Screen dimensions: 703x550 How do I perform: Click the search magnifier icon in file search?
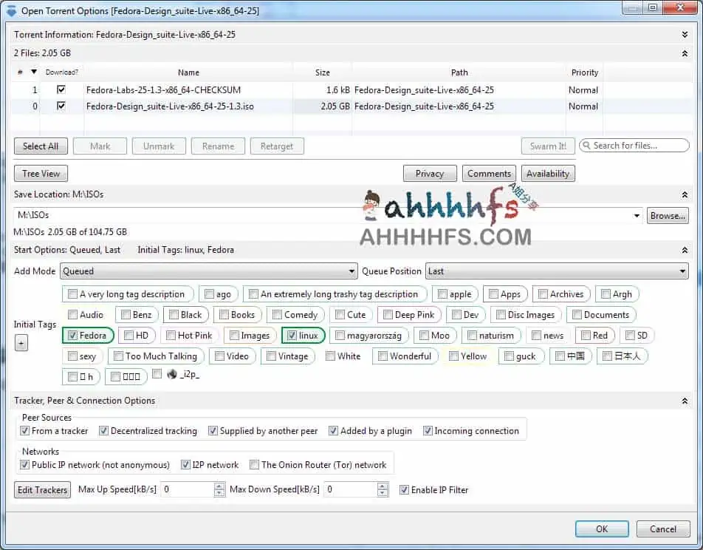(586, 146)
